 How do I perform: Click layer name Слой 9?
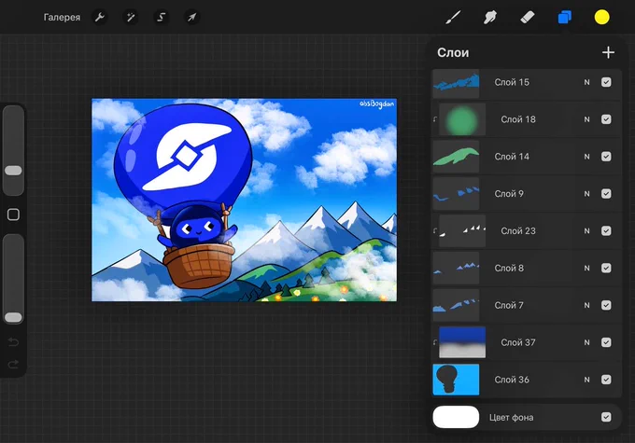click(x=509, y=194)
